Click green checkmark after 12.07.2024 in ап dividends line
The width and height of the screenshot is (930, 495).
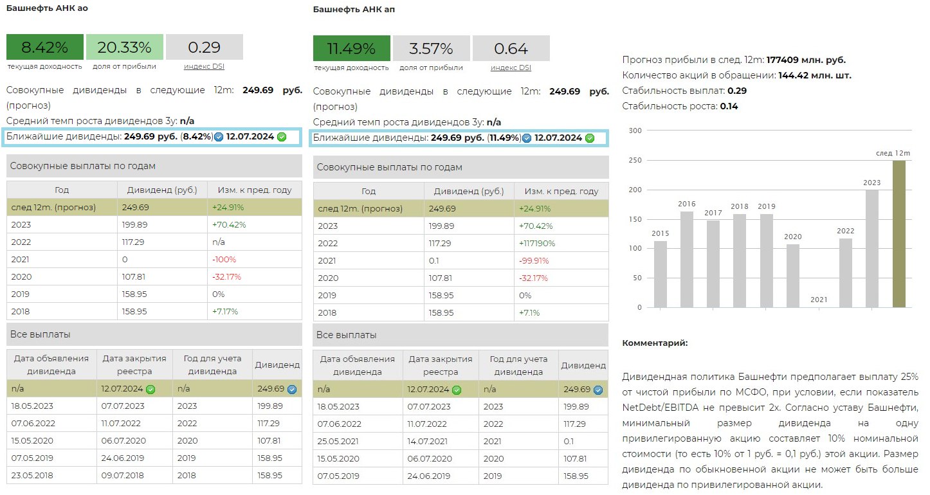[590, 138]
